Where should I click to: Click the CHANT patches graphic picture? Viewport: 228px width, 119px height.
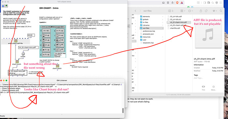pos(53,41)
